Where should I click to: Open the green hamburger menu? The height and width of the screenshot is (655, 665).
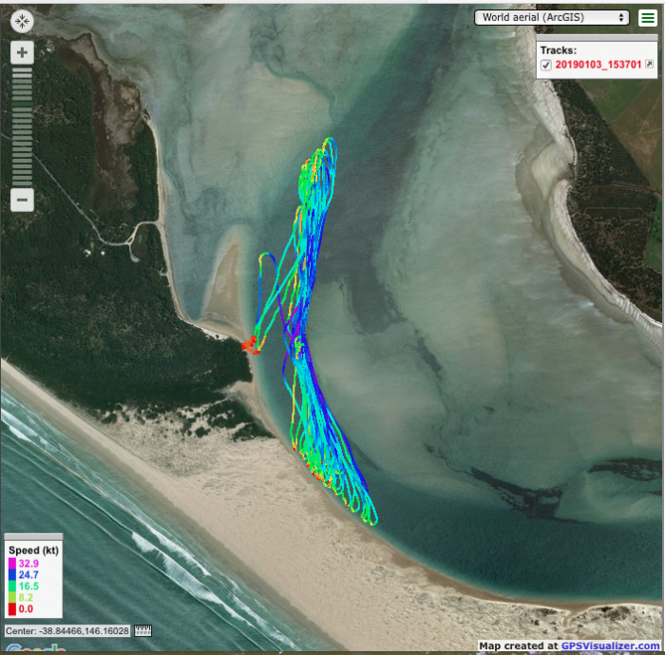[x=647, y=18]
